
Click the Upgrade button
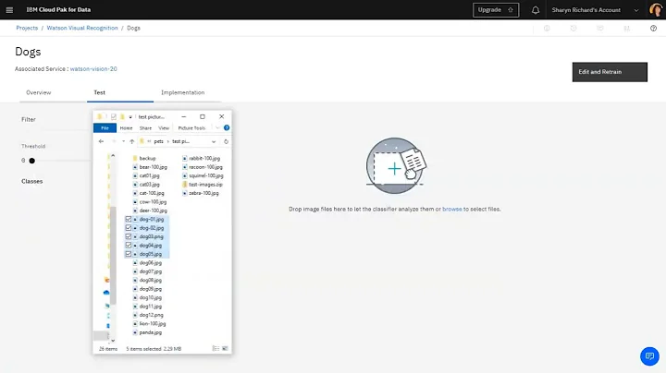tap(496, 10)
